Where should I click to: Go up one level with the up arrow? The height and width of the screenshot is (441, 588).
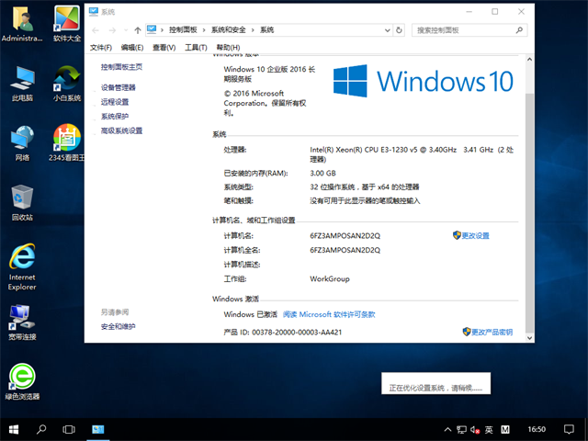(x=136, y=29)
